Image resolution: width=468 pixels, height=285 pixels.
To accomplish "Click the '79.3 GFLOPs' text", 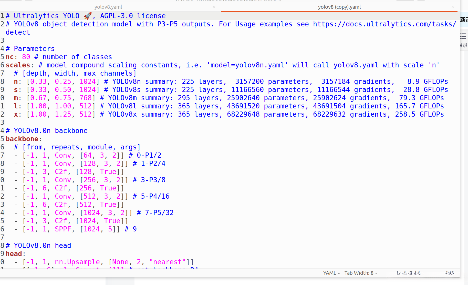I will tap(422, 98).
